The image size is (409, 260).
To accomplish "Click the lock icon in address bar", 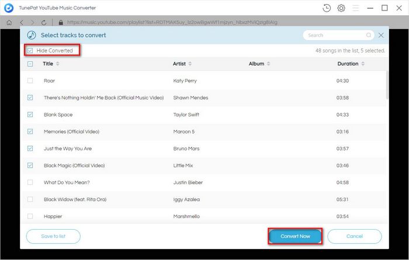I will pyautogui.click(x=61, y=22).
